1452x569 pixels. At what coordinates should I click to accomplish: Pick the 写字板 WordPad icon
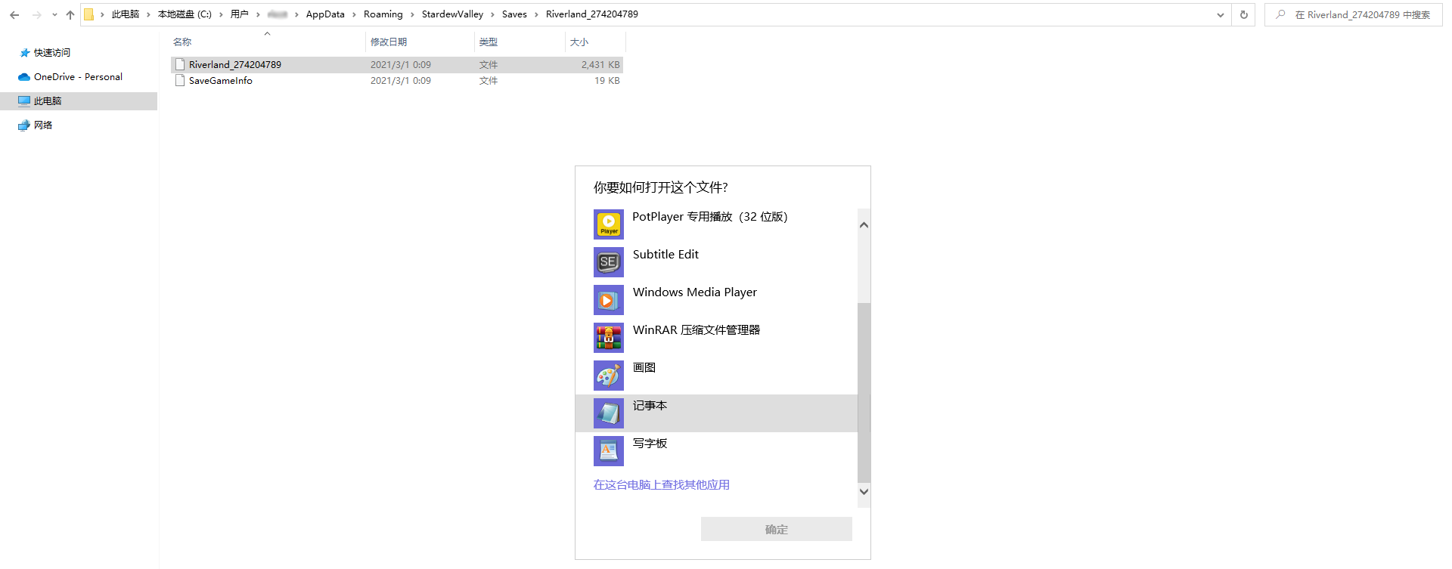[x=609, y=451]
